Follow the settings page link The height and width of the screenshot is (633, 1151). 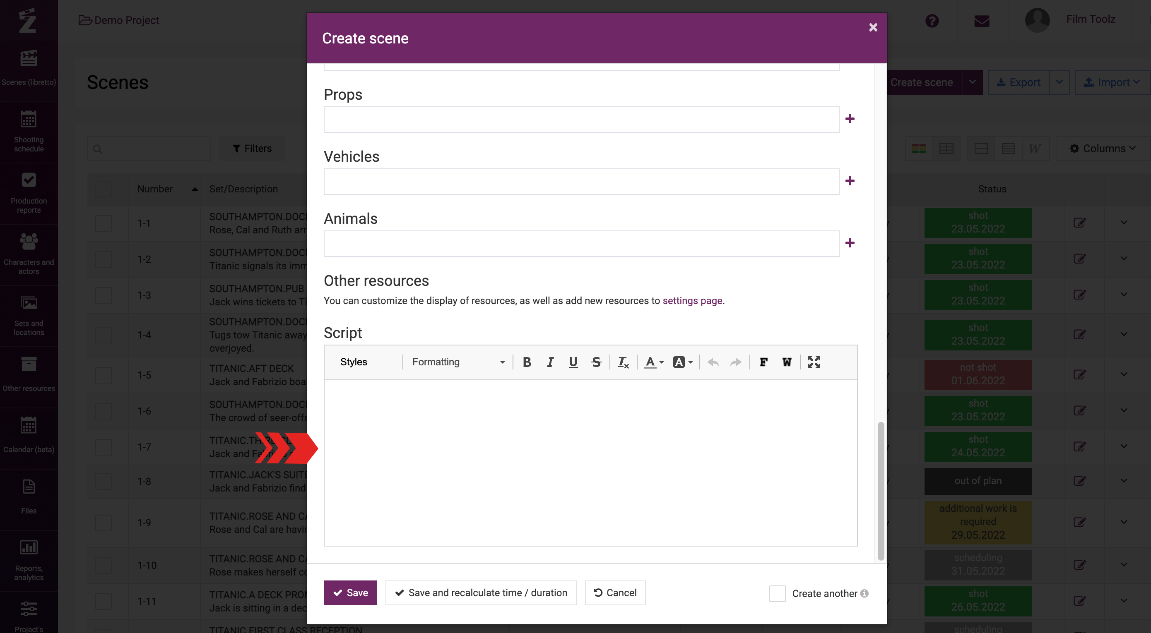click(692, 301)
